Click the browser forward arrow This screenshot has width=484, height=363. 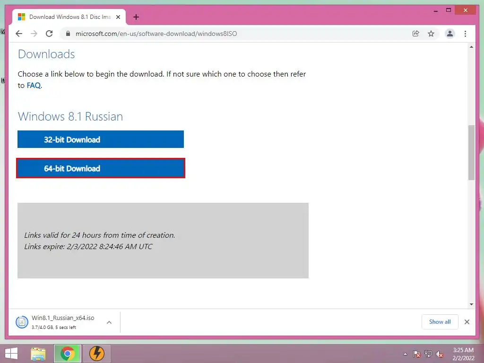34,34
